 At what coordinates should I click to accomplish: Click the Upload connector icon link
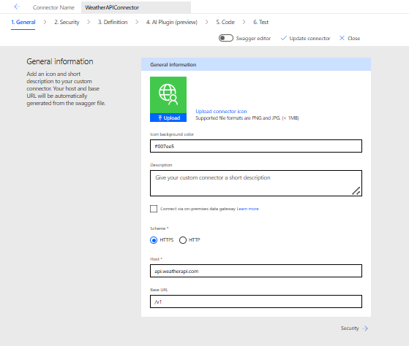[221, 112]
